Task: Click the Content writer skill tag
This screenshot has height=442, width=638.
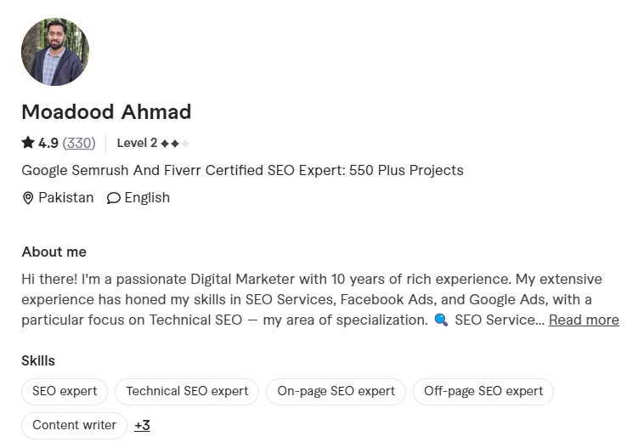Action: pos(74,426)
